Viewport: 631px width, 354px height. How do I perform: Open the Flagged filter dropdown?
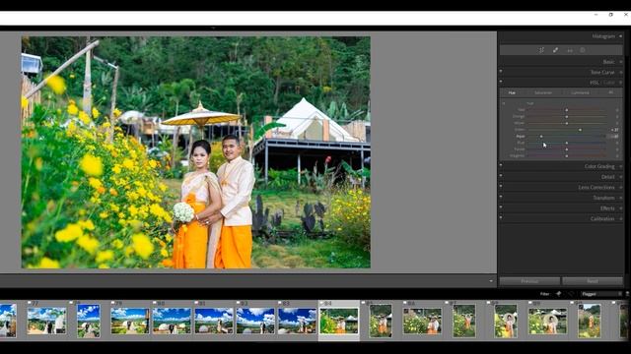click(x=601, y=294)
